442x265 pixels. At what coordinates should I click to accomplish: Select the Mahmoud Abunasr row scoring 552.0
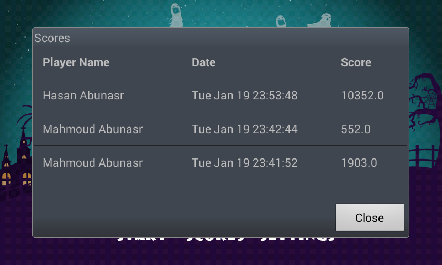coord(220,129)
